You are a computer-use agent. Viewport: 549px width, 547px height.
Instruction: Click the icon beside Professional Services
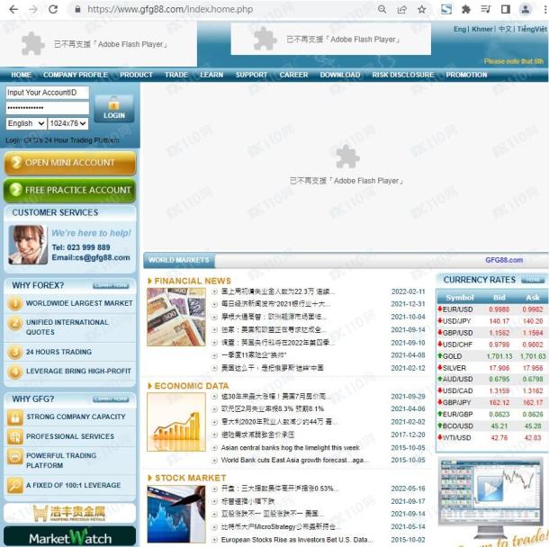click(x=15, y=436)
